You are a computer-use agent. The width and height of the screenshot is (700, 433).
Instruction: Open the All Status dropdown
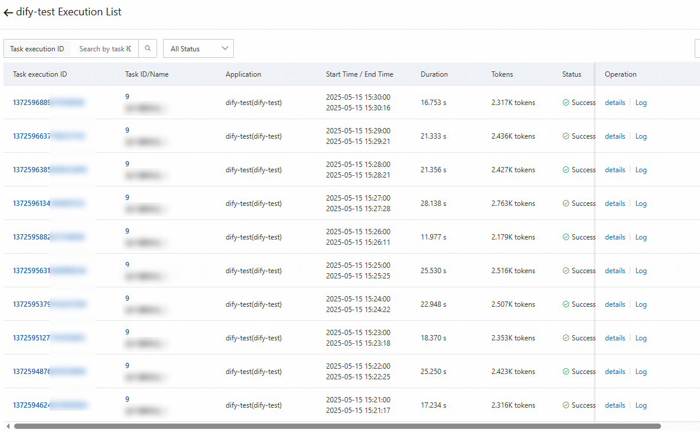tap(198, 48)
